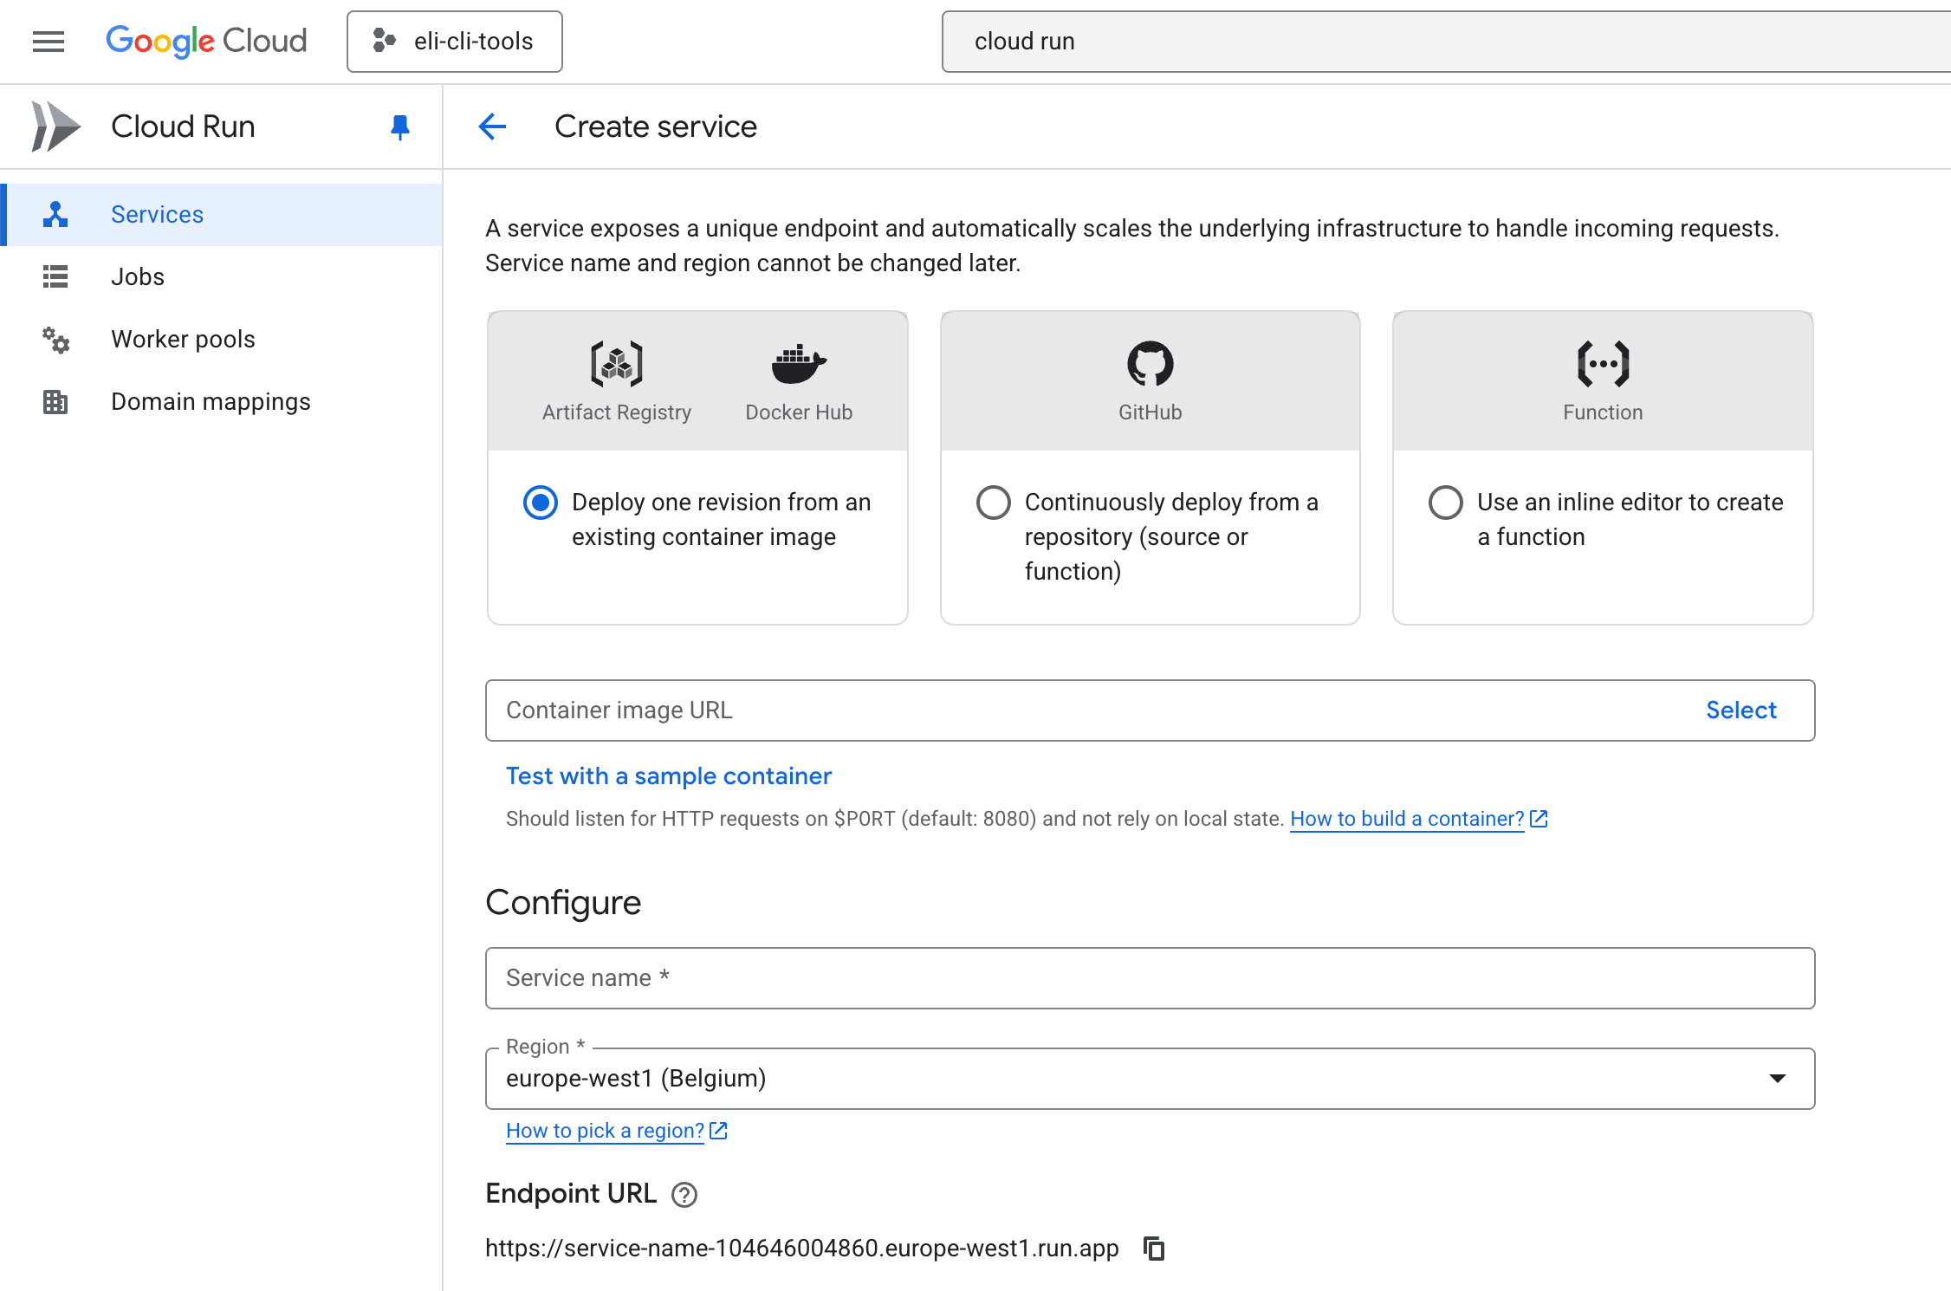
Task: Copy the endpoint URL with copy icon
Action: pyautogui.click(x=1154, y=1249)
